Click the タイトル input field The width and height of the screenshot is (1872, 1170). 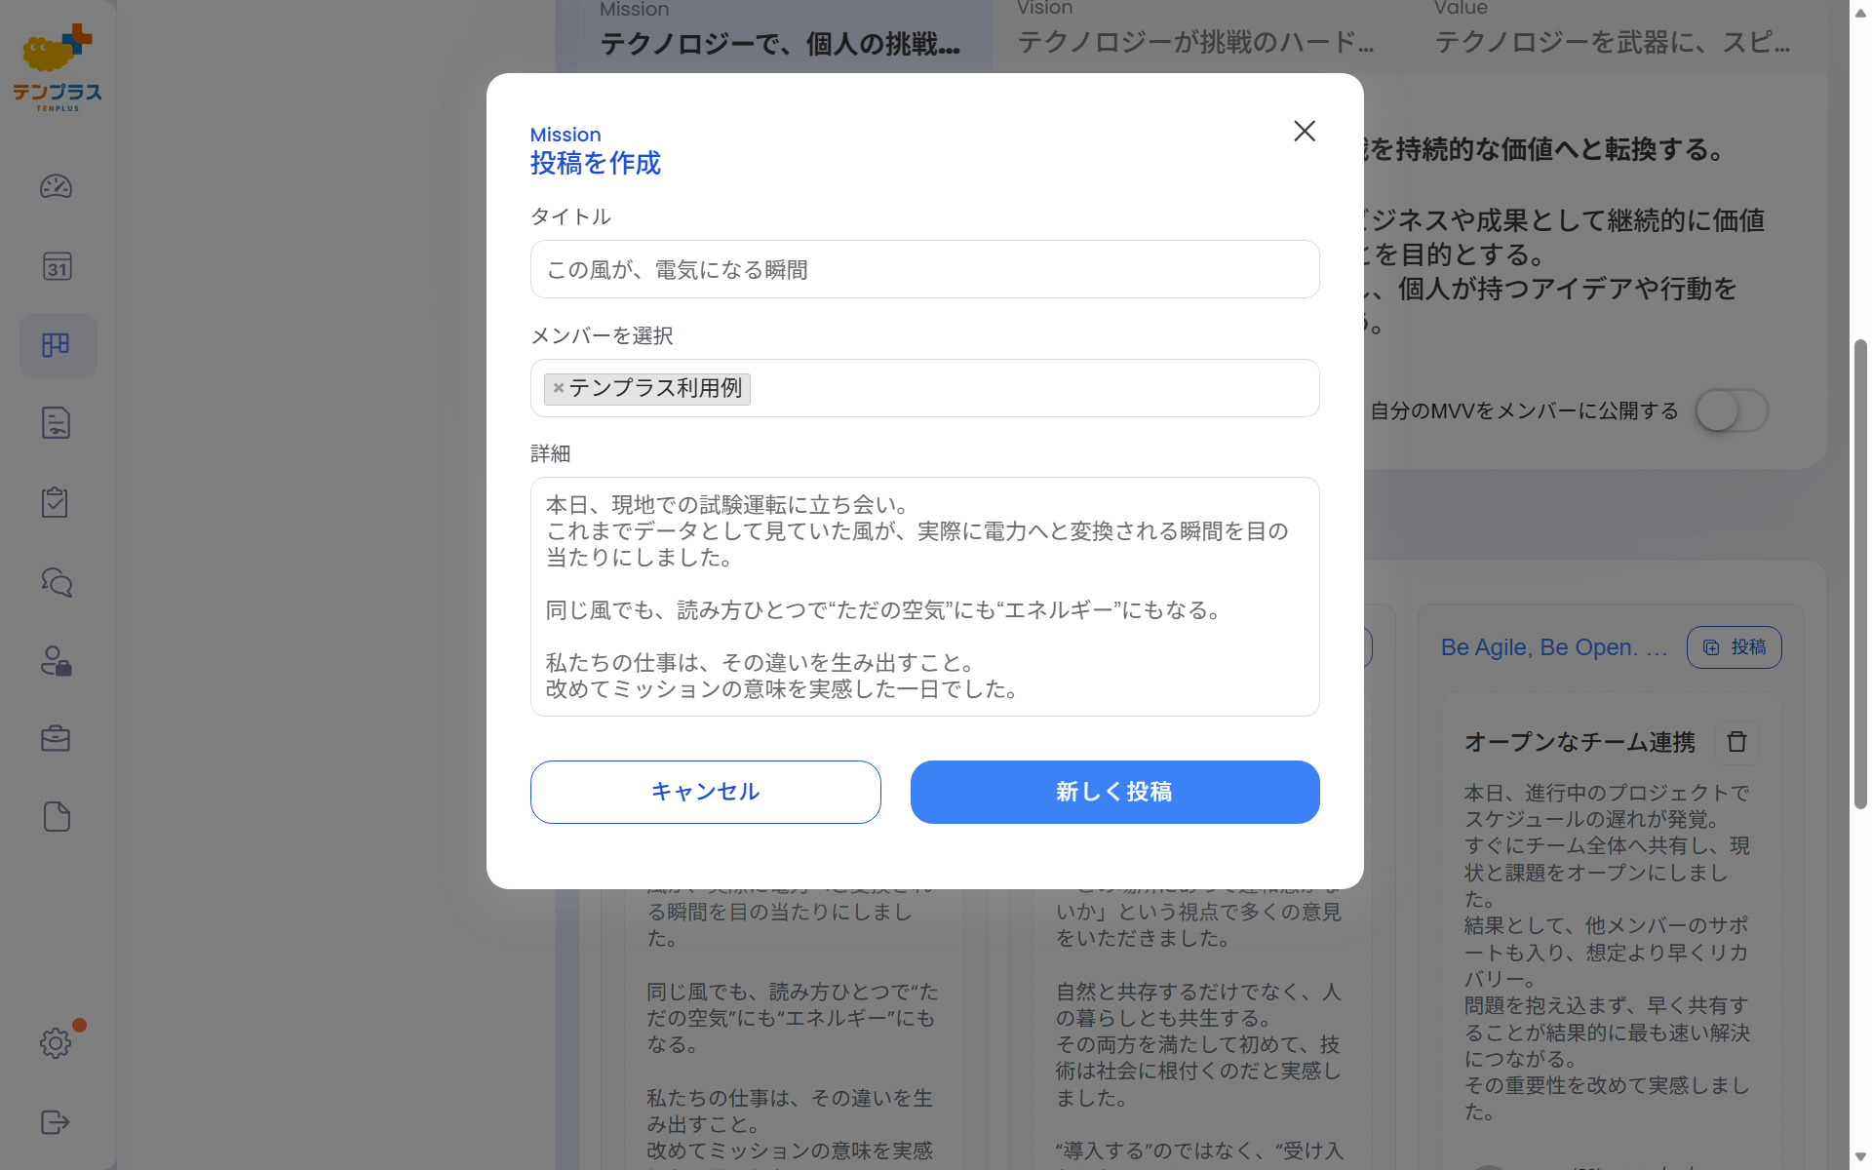[x=925, y=269]
